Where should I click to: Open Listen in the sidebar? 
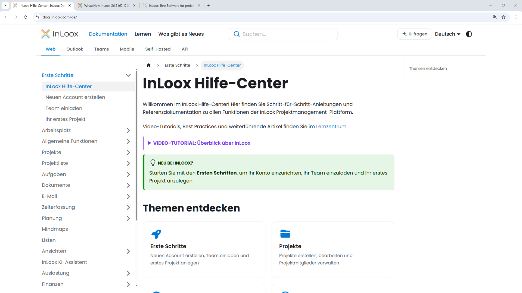tap(49, 240)
